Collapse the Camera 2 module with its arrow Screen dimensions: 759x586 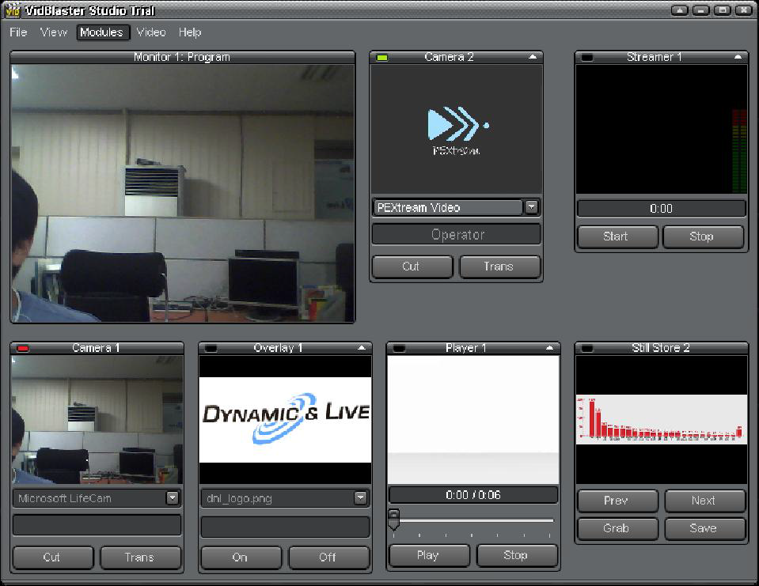click(533, 57)
